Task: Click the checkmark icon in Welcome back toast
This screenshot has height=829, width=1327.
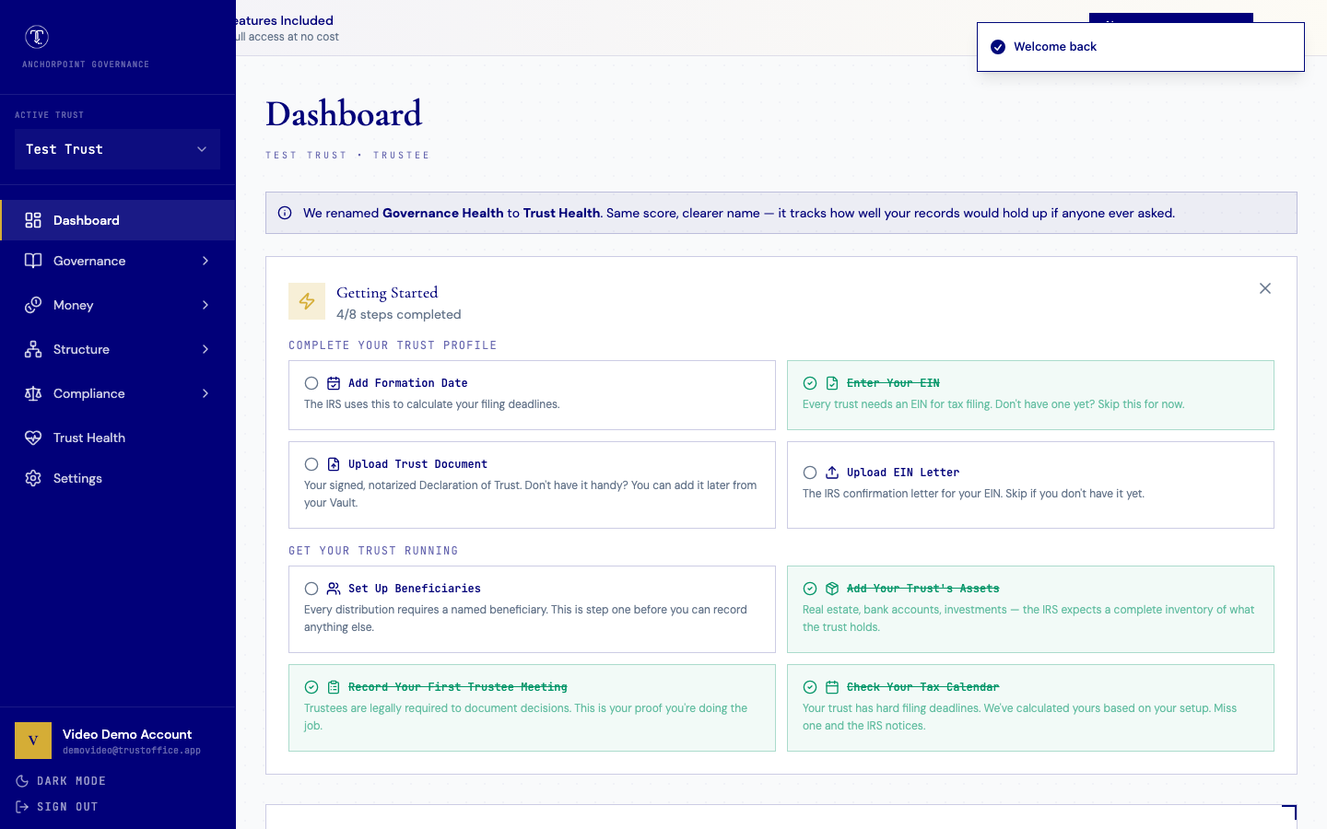Action: click(x=998, y=47)
